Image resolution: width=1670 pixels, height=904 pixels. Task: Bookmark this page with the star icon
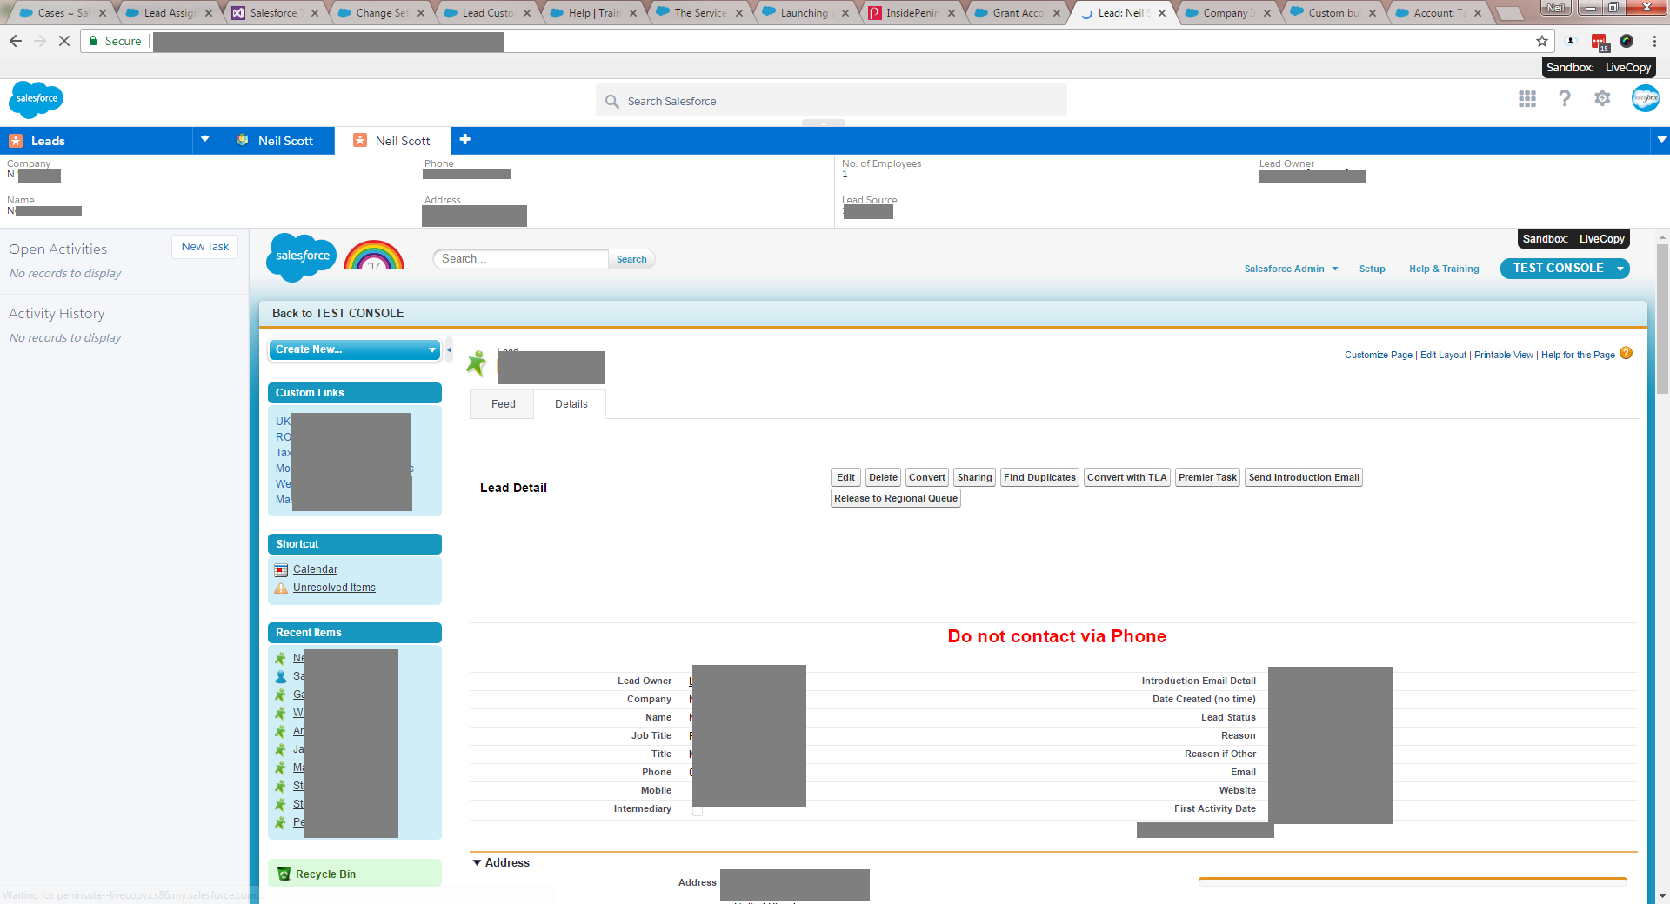pos(1542,41)
